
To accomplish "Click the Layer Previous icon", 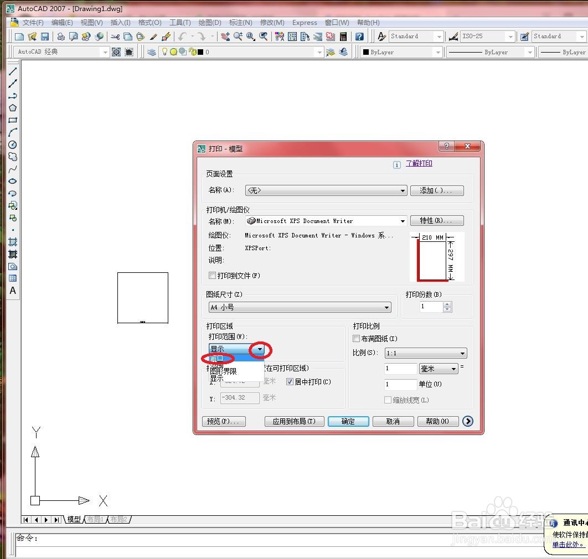I will click(x=343, y=51).
